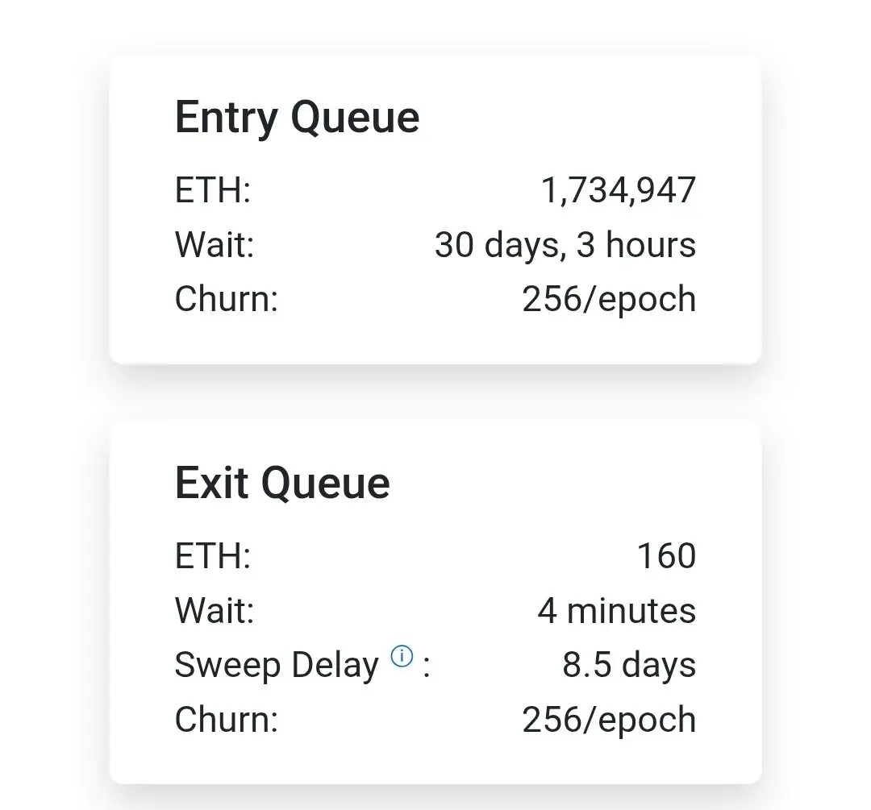Click the Sweep Delay label text
The width and height of the screenshot is (871, 810).
coord(277,665)
